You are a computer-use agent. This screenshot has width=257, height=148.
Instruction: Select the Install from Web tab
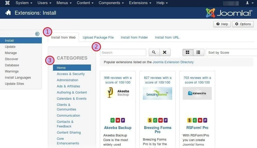pyautogui.click(x=63, y=37)
